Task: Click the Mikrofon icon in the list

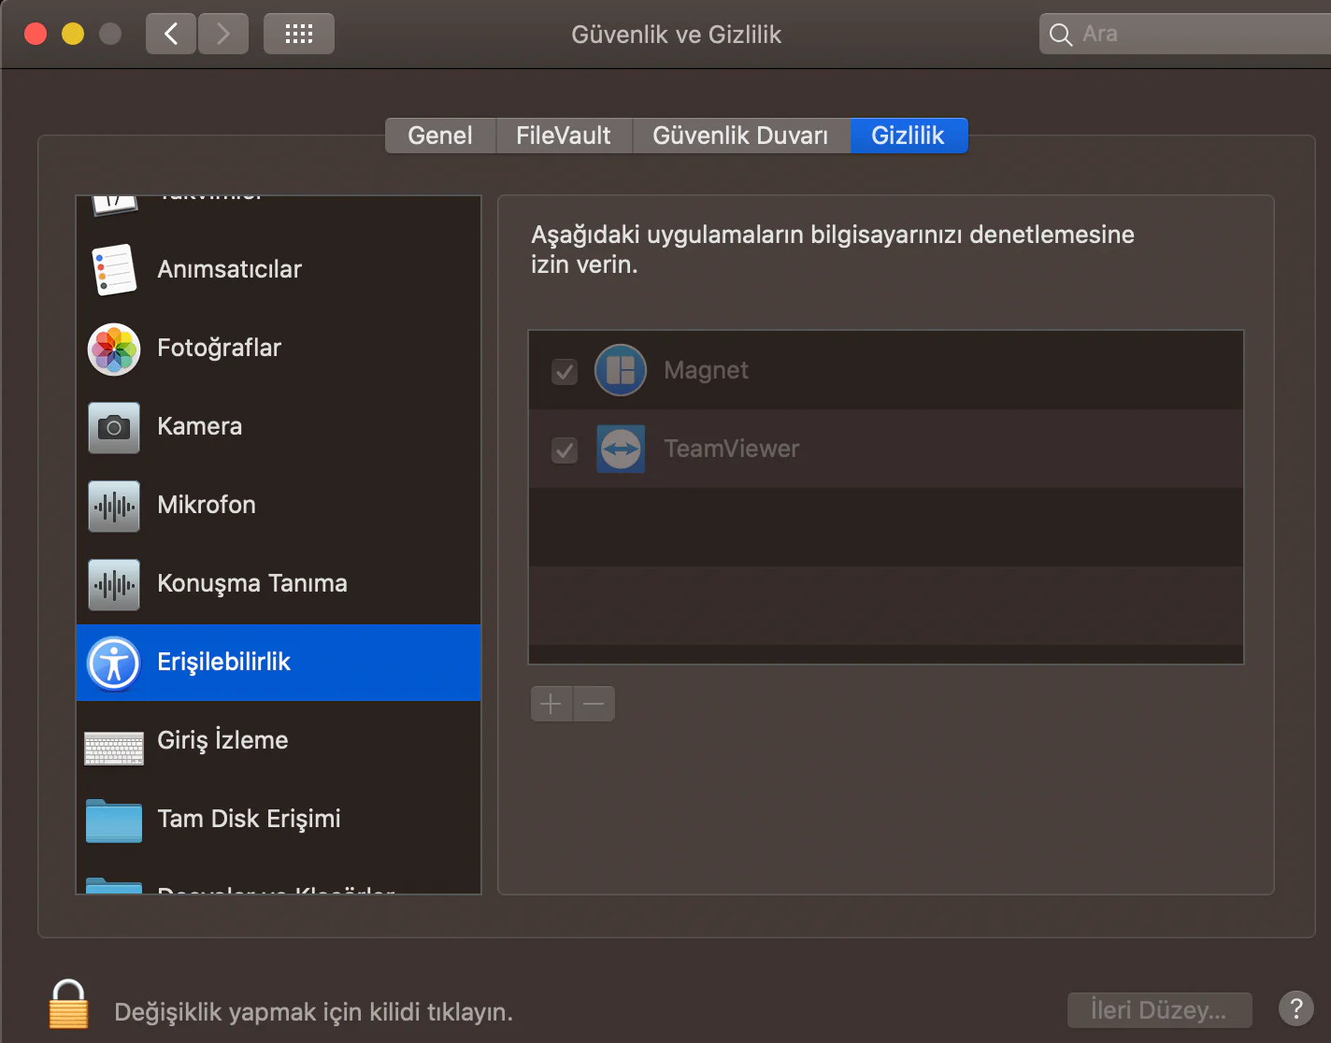Action: 113,506
